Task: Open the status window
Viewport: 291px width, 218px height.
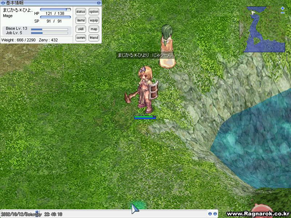Action: (x=81, y=12)
